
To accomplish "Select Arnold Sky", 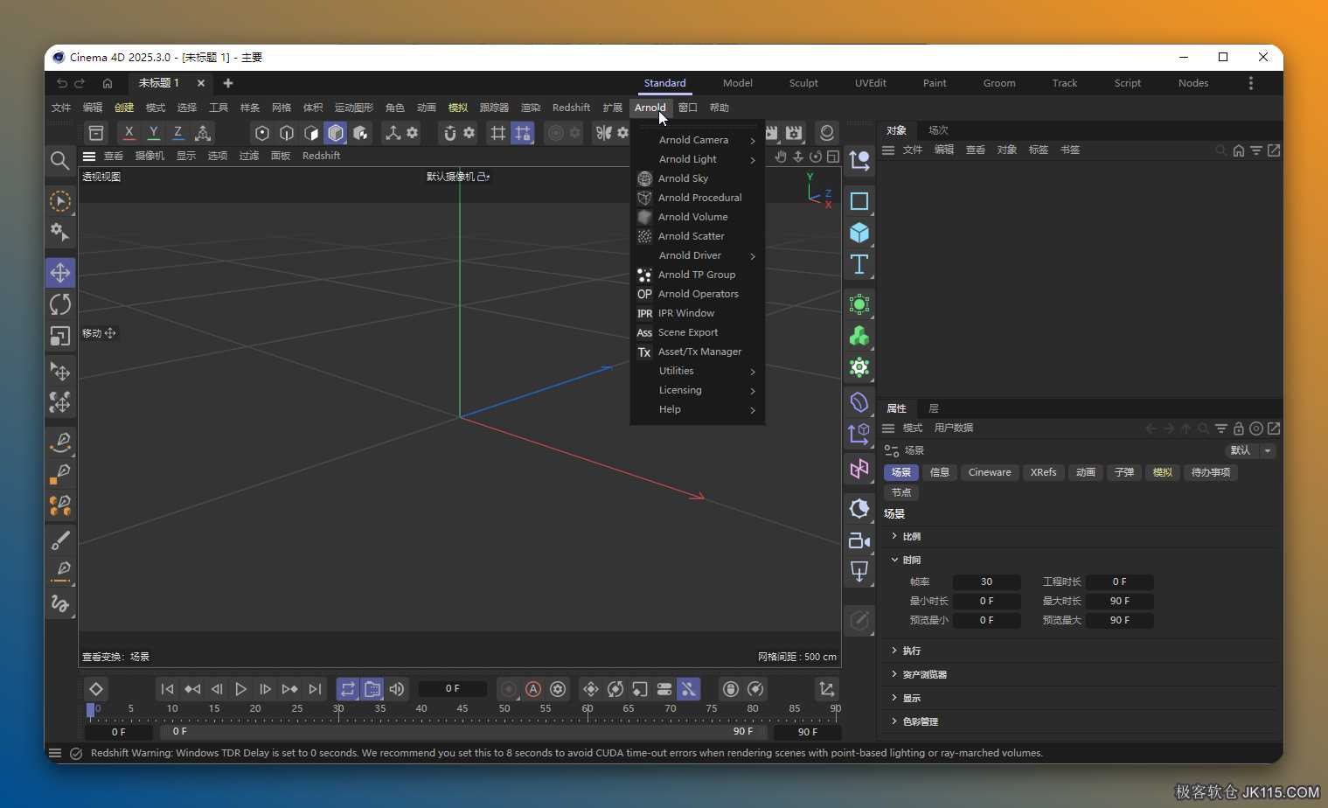I will [x=684, y=178].
